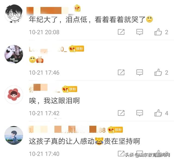Screen dimensions: 174x161
Task: Open comment text 唉，我这眼泪啊
Action: click(x=54, y=101)
